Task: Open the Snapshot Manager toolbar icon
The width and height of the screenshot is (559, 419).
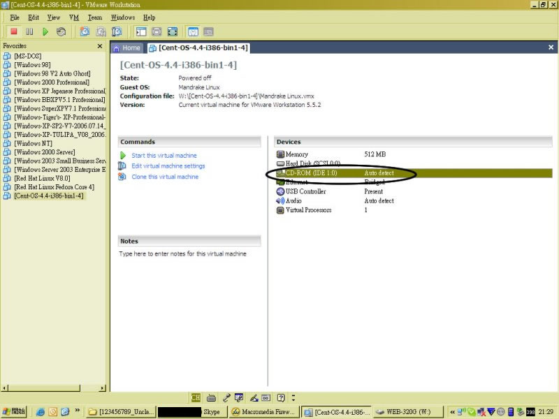Action: pos(117,31)
